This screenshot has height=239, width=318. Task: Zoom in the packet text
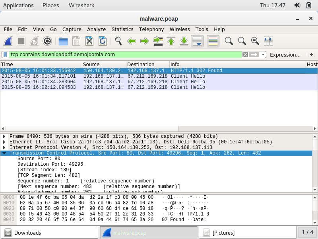point(229,41)
